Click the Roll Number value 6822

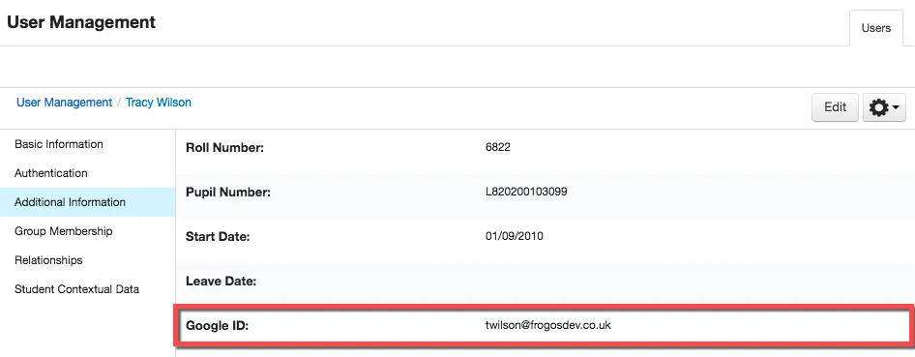click(x=498, y=148)
